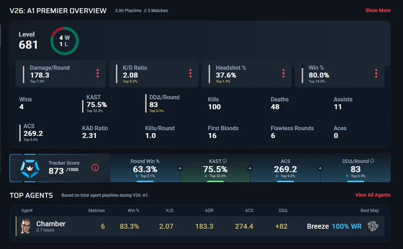Open K/D Ratio three-dot options menu
The width and height of the screenshot is (403, 249).
190,73
